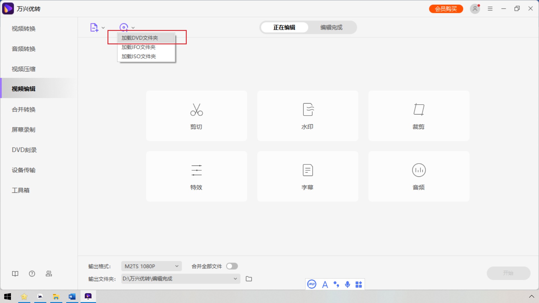
Task: Open the 裁剪 (Crop) tool
Action: (418, 116)
